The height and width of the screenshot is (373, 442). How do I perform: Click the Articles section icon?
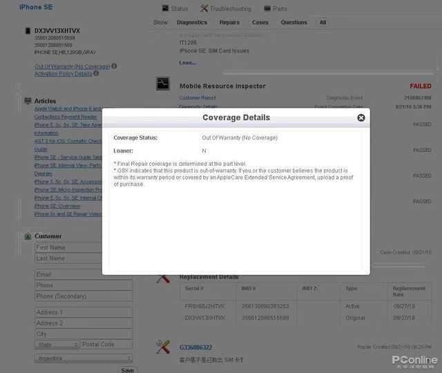tap(28, 101)
